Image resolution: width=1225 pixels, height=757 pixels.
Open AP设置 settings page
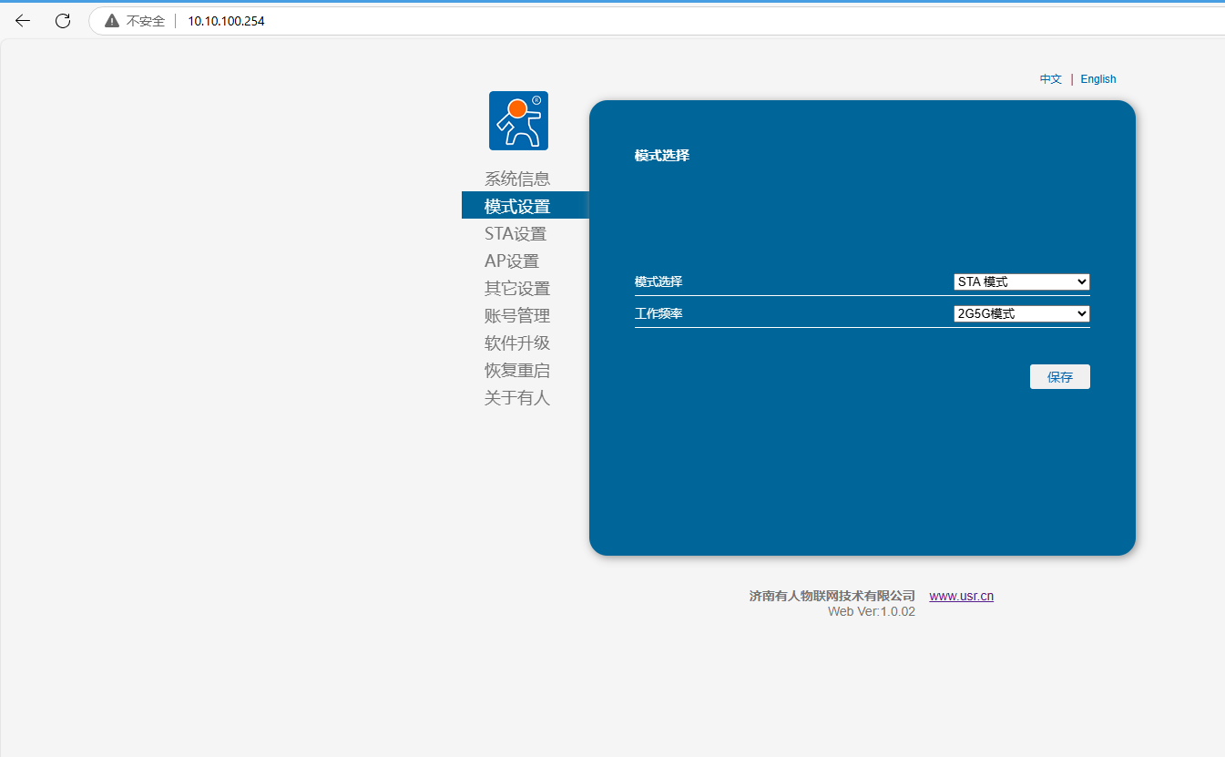tap(512, 261)
